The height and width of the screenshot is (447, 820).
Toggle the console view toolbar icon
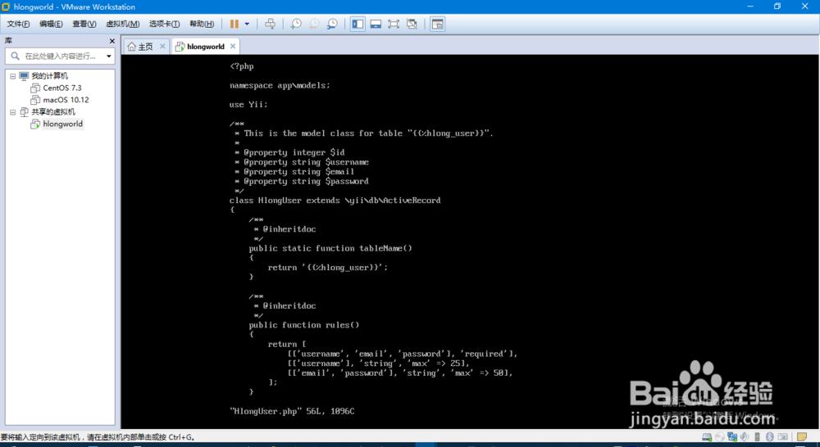[x=437, y=24]
